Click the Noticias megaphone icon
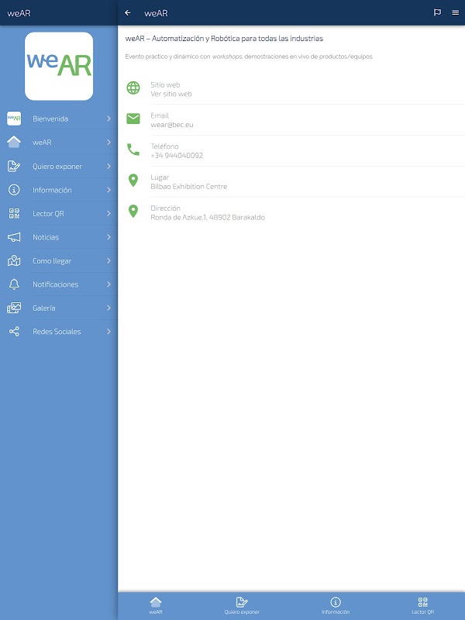This screenshot has height=620, width=465. 14,237
